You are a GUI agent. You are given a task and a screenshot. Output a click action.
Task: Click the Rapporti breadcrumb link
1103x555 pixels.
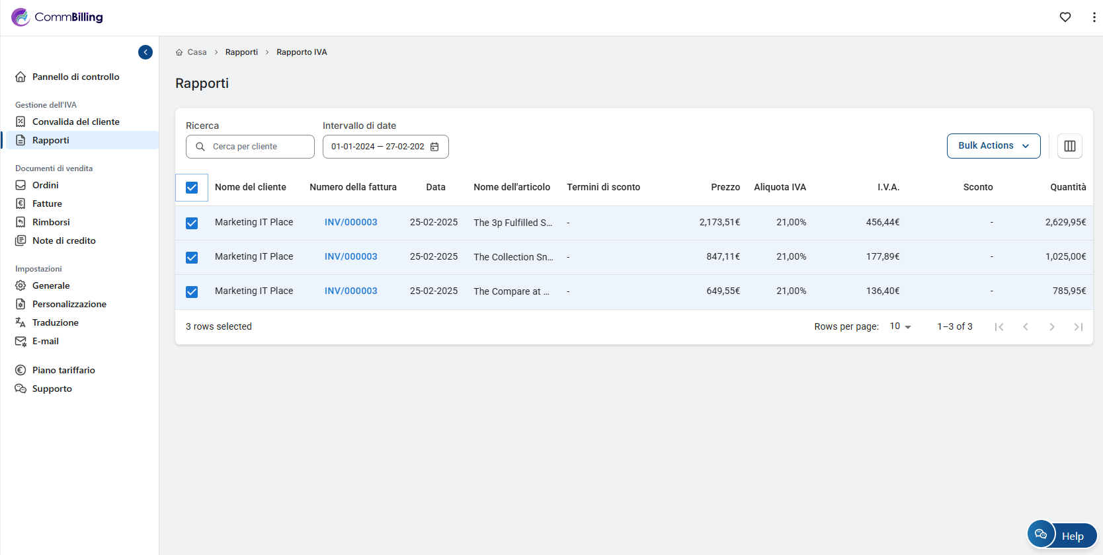click(241, 52)
